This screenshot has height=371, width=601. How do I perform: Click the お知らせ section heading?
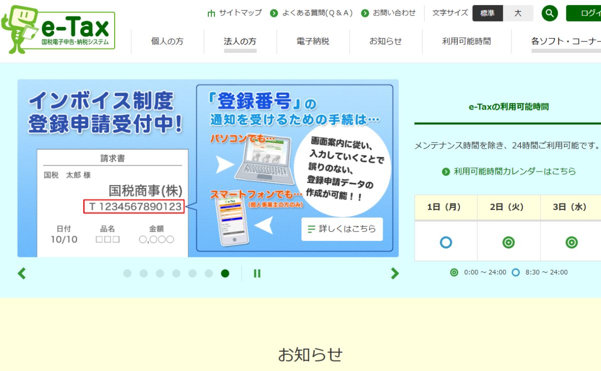pos(311,354)
